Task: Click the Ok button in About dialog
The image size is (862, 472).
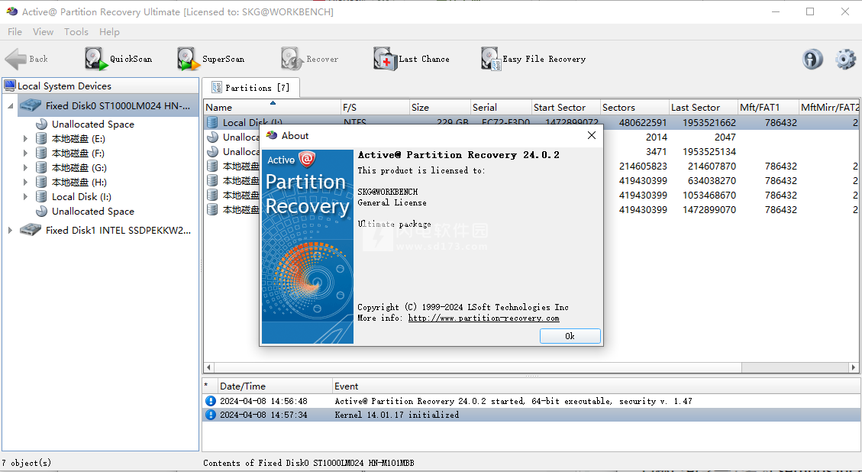Action: (x=570, y=336)
